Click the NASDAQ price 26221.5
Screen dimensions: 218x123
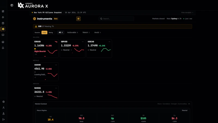point(39,92)
